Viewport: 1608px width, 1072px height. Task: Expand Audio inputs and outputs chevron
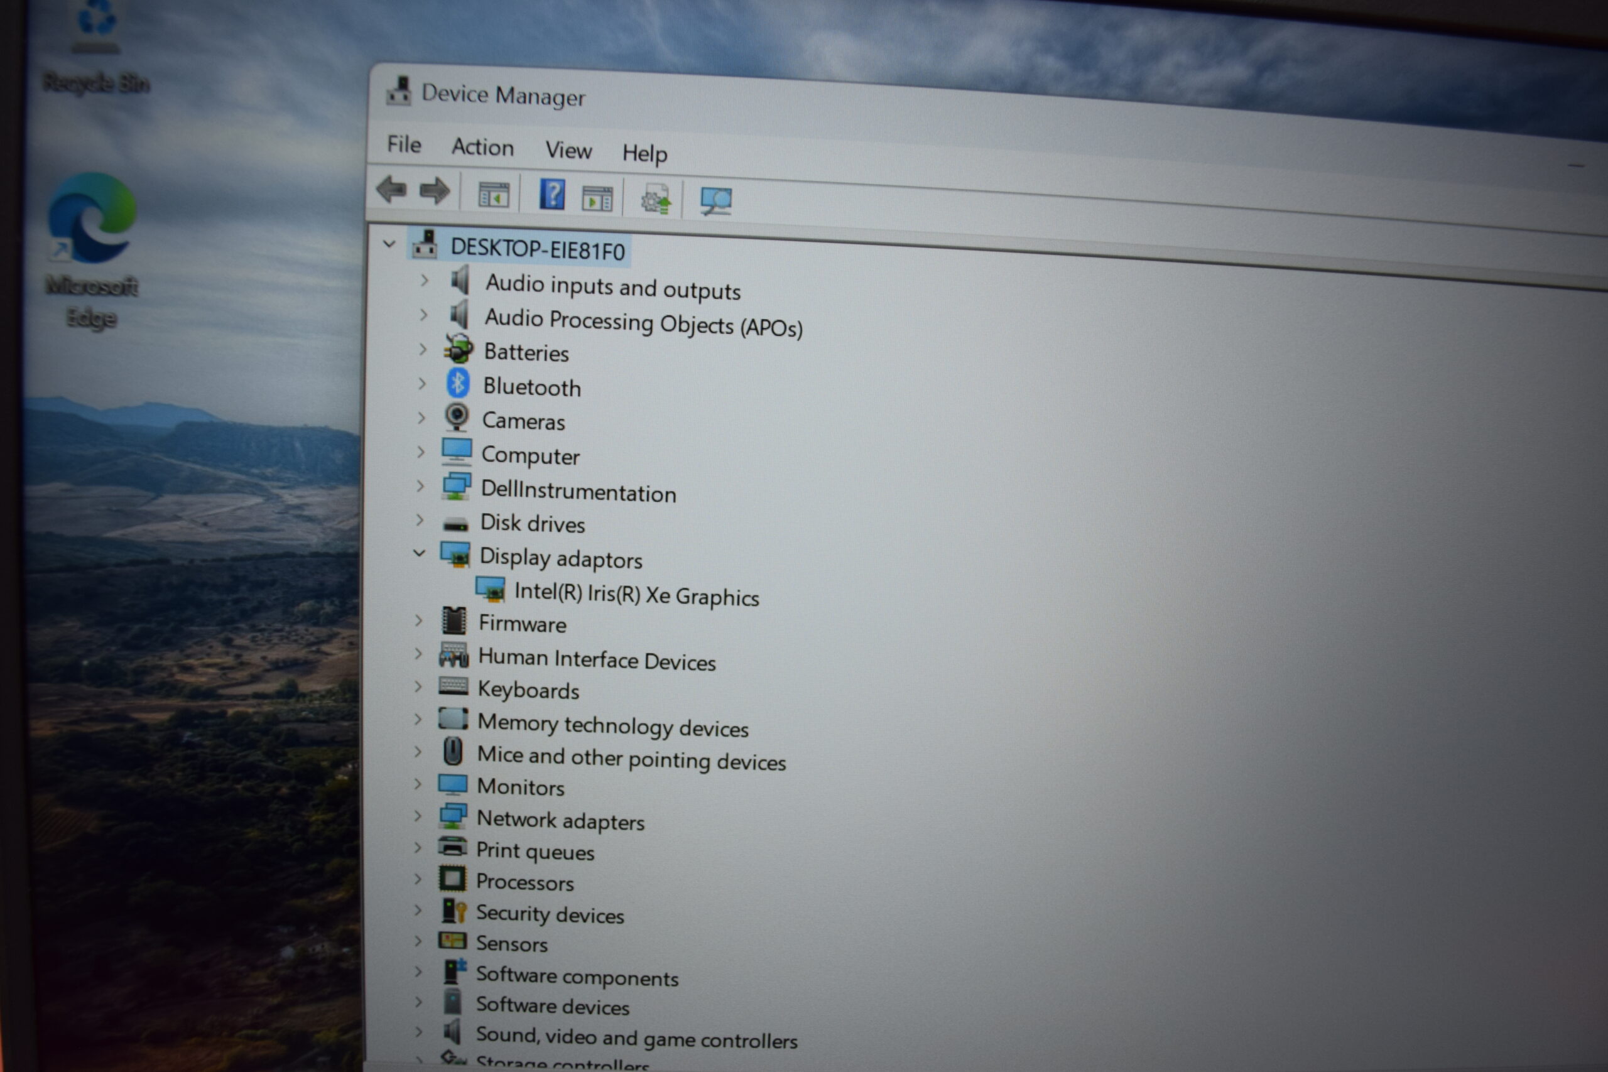pos(425,280)
